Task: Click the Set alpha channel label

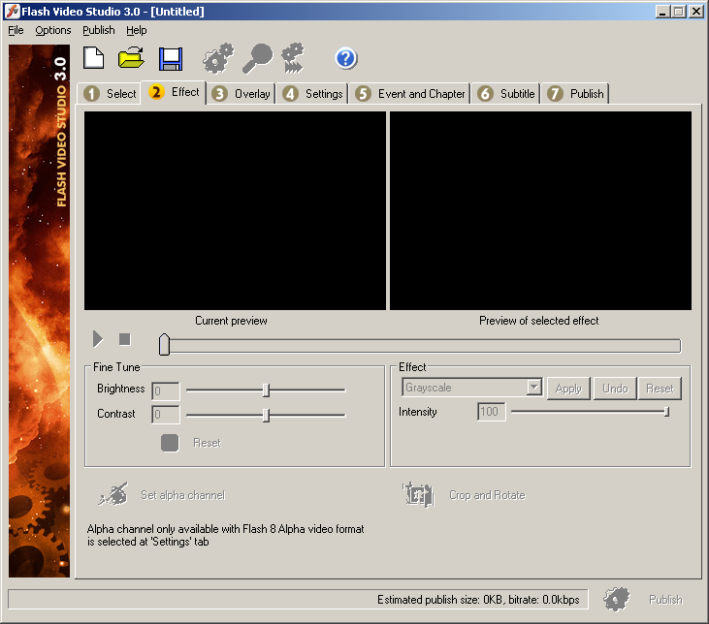Action: click(x=182, y=495)
